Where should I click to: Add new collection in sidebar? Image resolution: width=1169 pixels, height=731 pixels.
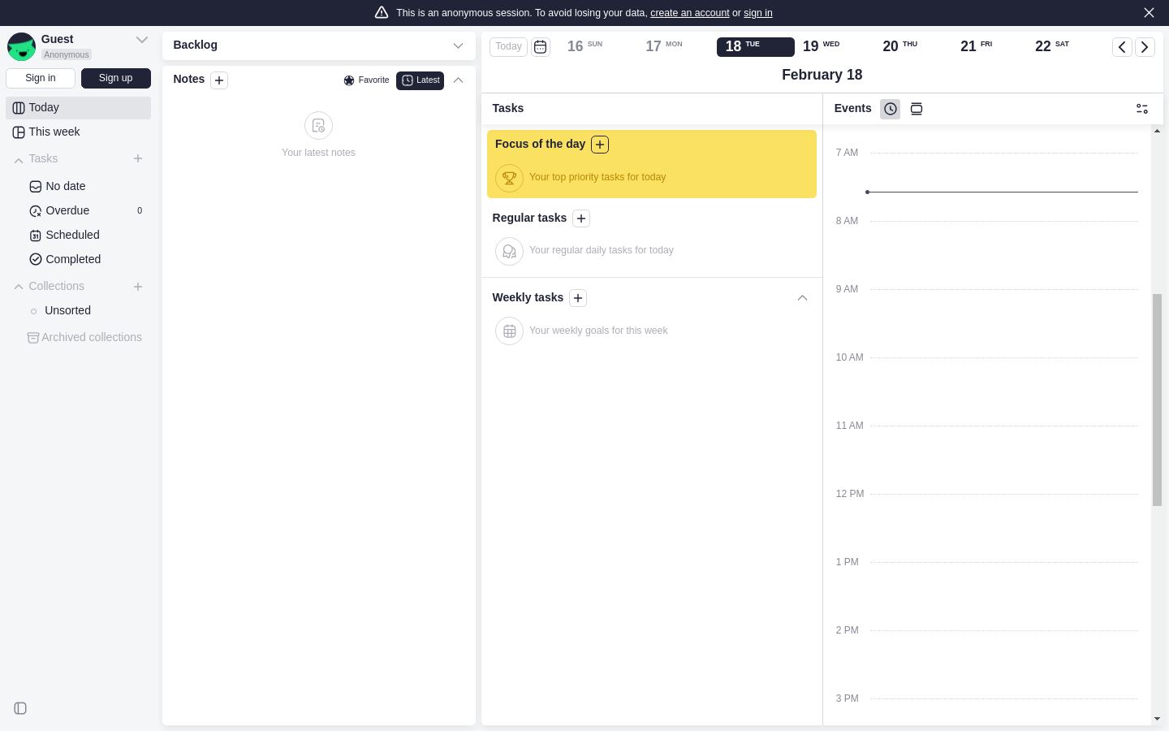[138, 287]
